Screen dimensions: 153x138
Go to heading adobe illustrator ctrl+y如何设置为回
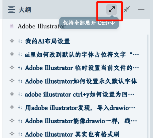tap(80, 94)
